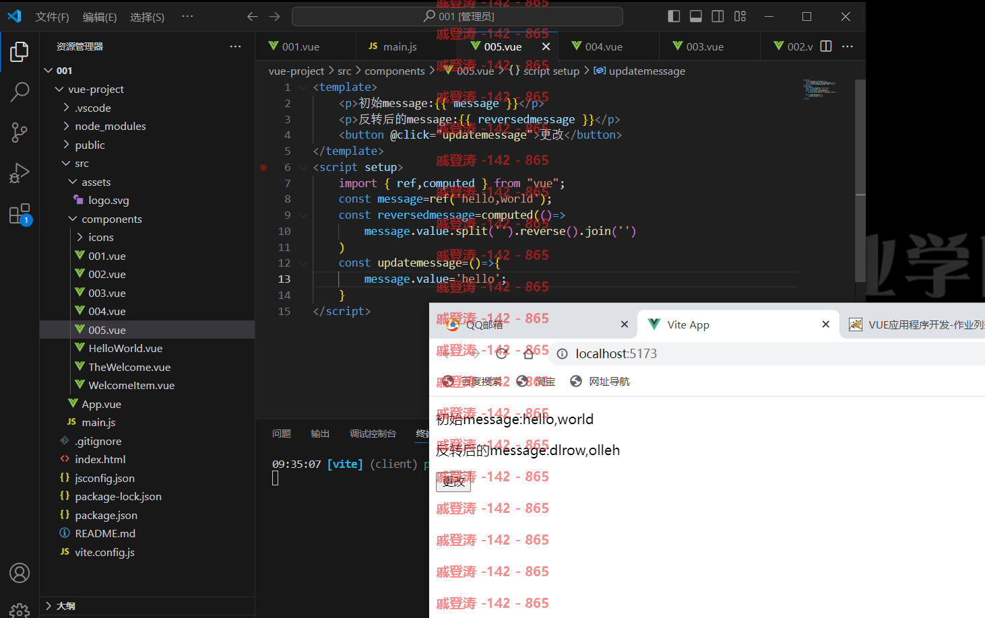Open TheWelcome.vue in the explorer
The image size is (985, 618).
(x=147, y=367)
